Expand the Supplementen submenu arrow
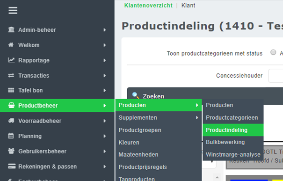 (197, 118)
